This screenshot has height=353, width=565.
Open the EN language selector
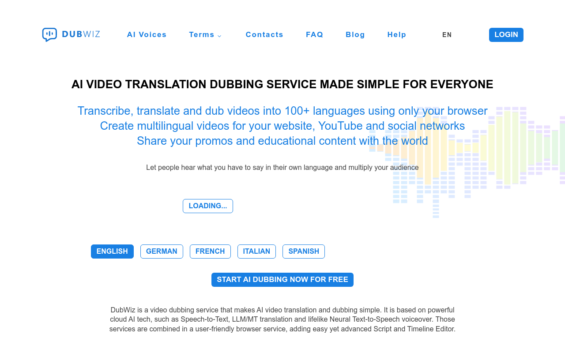(447, 35)
